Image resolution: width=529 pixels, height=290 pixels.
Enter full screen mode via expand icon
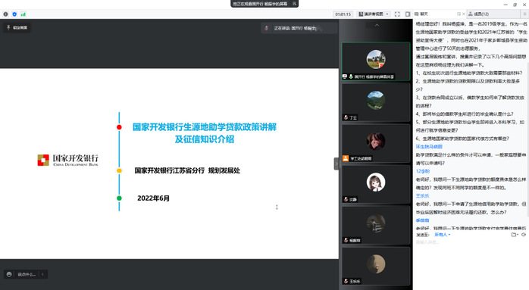(397, 14)
